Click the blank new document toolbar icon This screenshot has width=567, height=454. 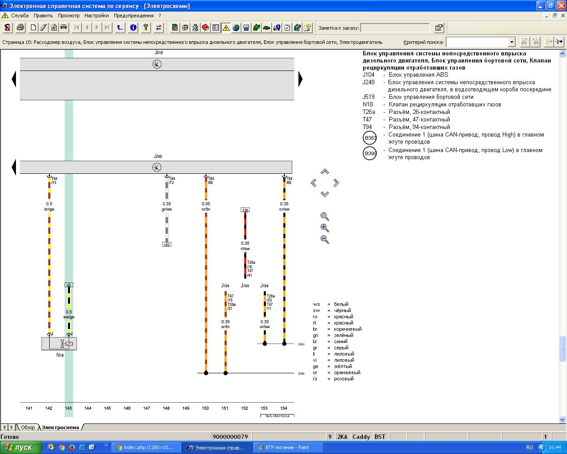[x=33, y=27]
